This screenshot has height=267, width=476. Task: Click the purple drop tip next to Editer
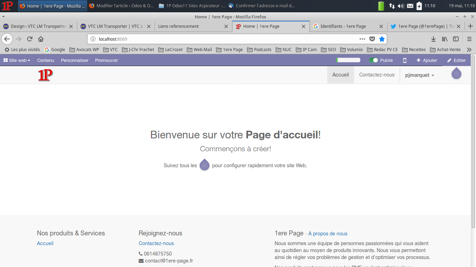tap(456, 73)
